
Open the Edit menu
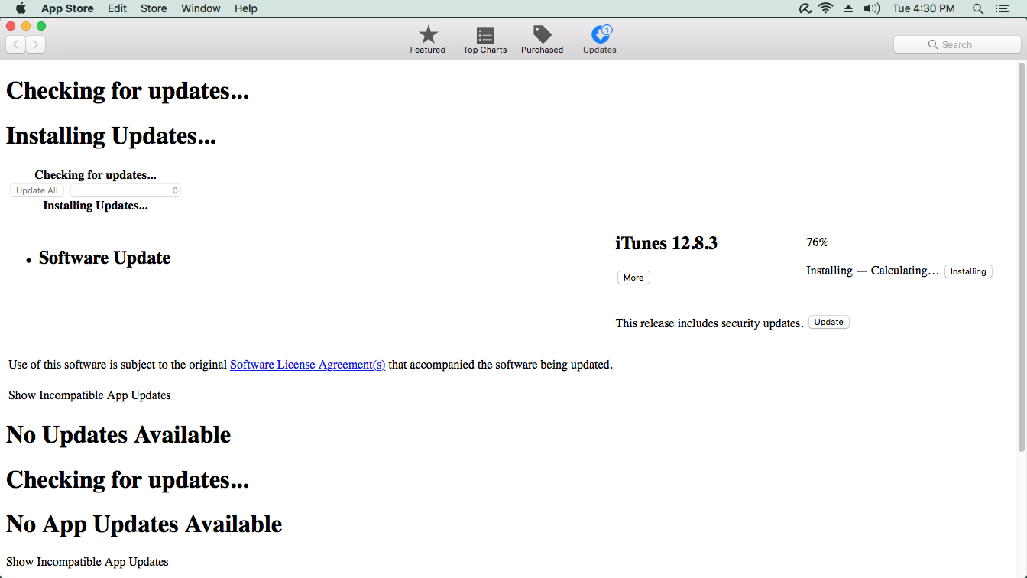click(117, 8)
